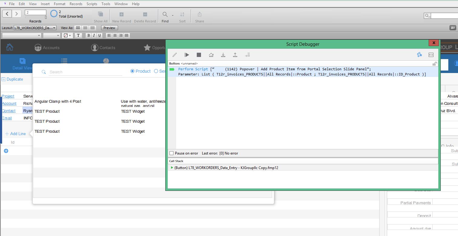This screenshot has width=458, height=236.
Task: Click the records slider under record number
Action: click(36, 17)
